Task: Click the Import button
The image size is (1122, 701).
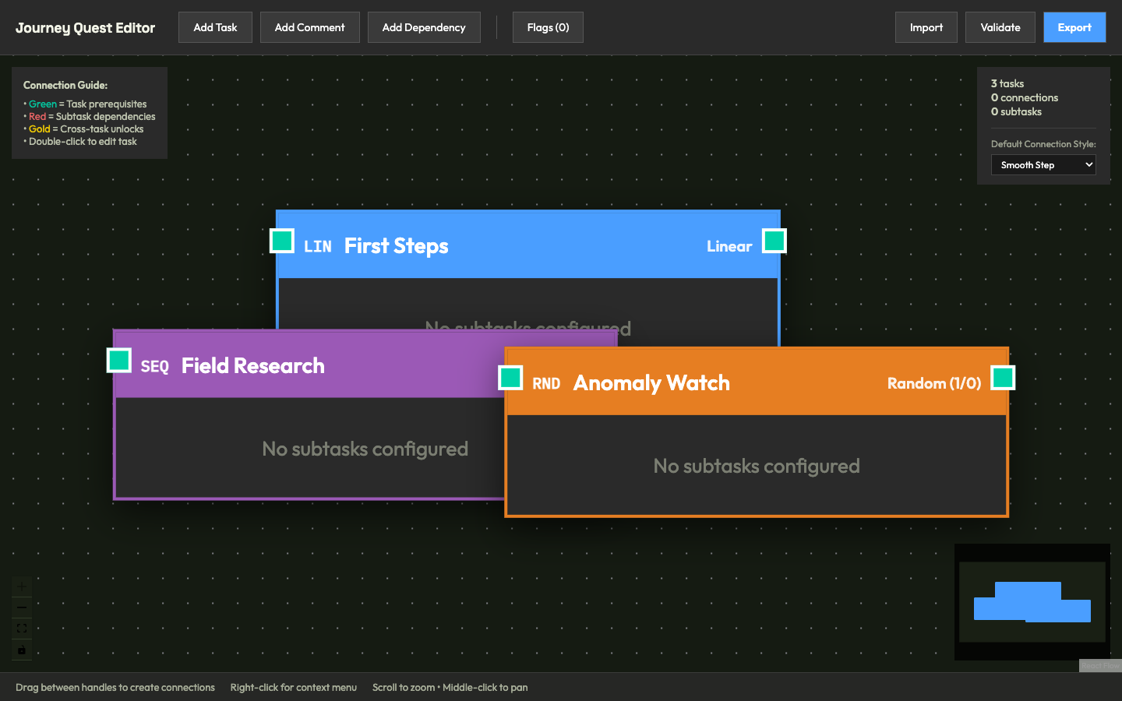Action: tap(926, 27)
